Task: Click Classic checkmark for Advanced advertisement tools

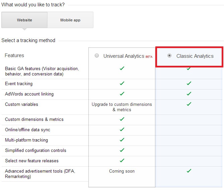Action: (189, 171)
